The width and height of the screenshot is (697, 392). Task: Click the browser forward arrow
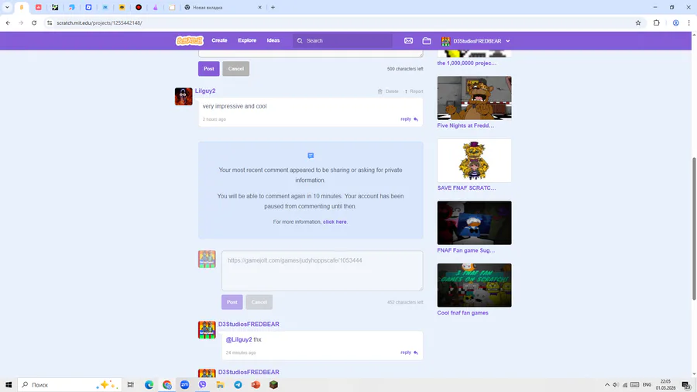[x=21, y=22]
